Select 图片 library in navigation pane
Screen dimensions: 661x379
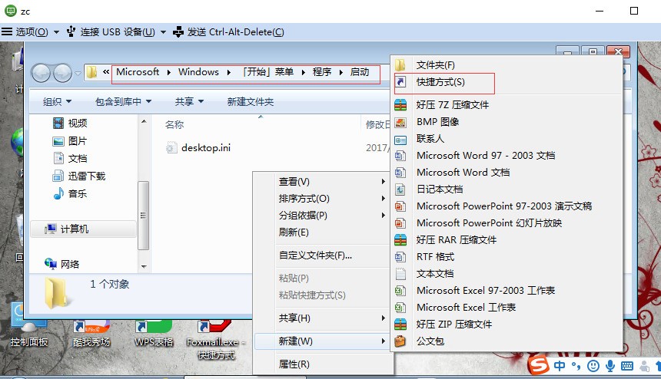pos(69,141)
